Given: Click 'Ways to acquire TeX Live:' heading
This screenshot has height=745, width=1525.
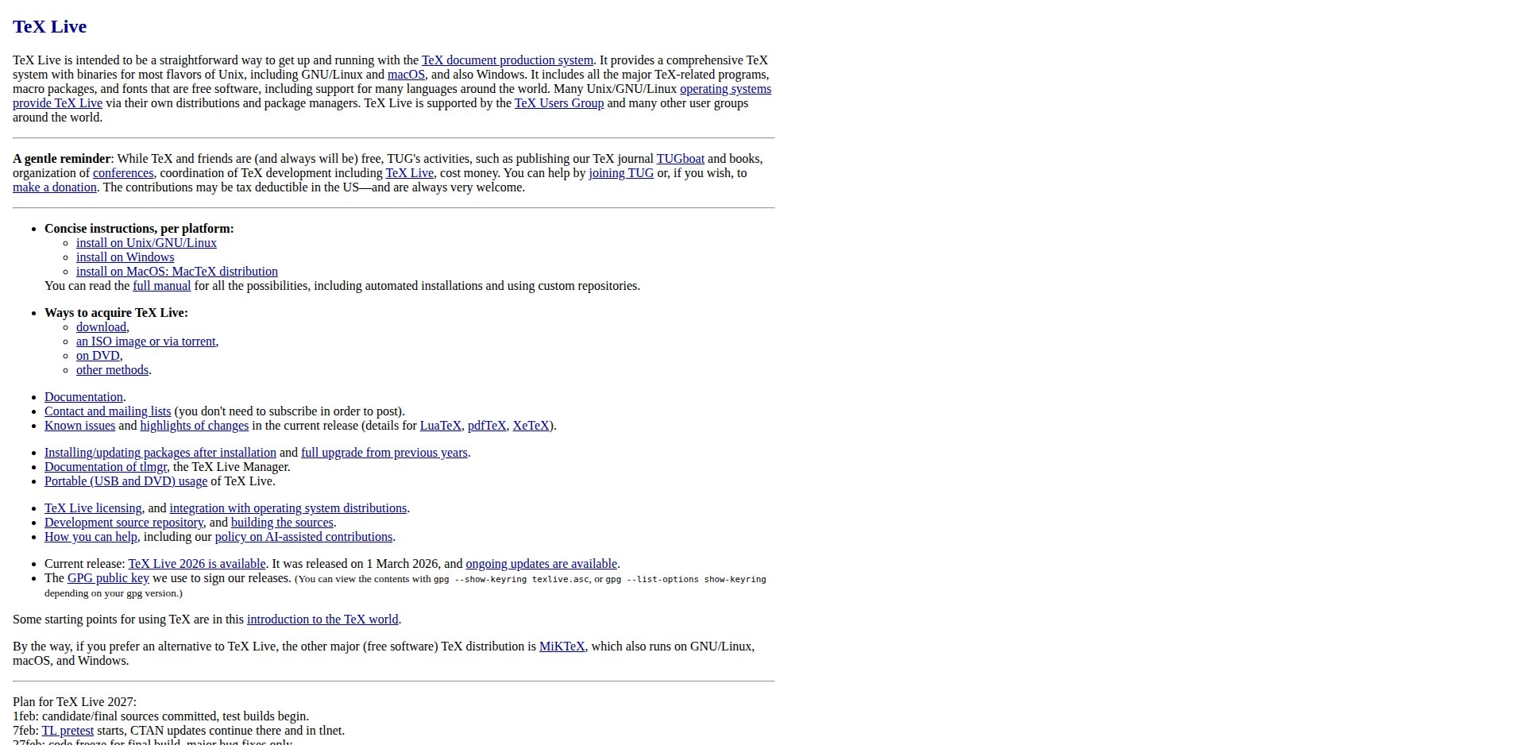Looking at the screenshot, I should (116, 313).
